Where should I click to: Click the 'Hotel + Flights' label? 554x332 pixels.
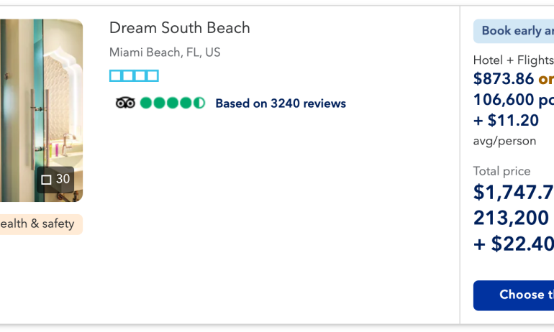click(513, 60)
